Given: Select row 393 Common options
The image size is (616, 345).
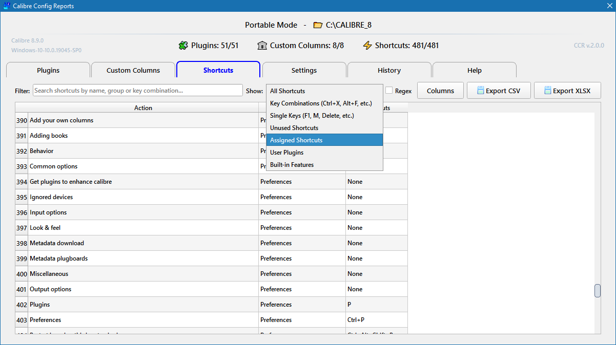Looking at the screenshot, I should (x=143, y=166).
